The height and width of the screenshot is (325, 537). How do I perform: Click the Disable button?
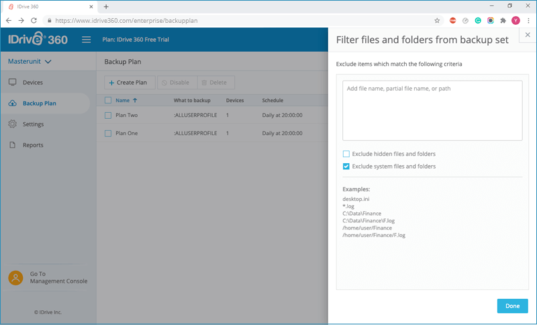pyautogui.click(x=177, y=83)
